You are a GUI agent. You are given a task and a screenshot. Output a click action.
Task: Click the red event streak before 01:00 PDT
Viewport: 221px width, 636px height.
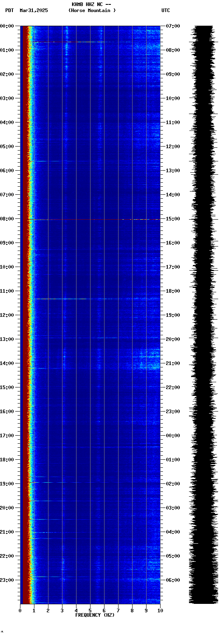pos(68,42)
